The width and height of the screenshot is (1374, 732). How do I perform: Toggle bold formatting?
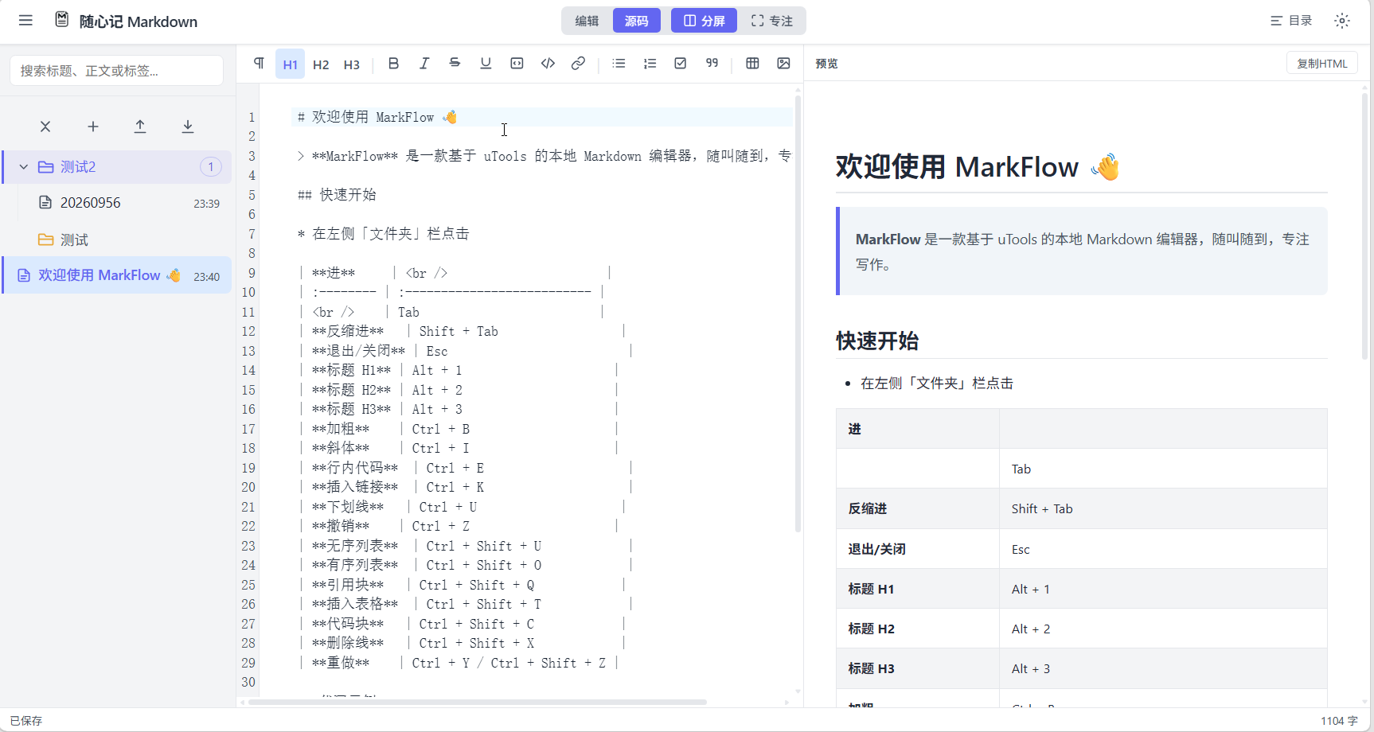click(x=393, y=64)
